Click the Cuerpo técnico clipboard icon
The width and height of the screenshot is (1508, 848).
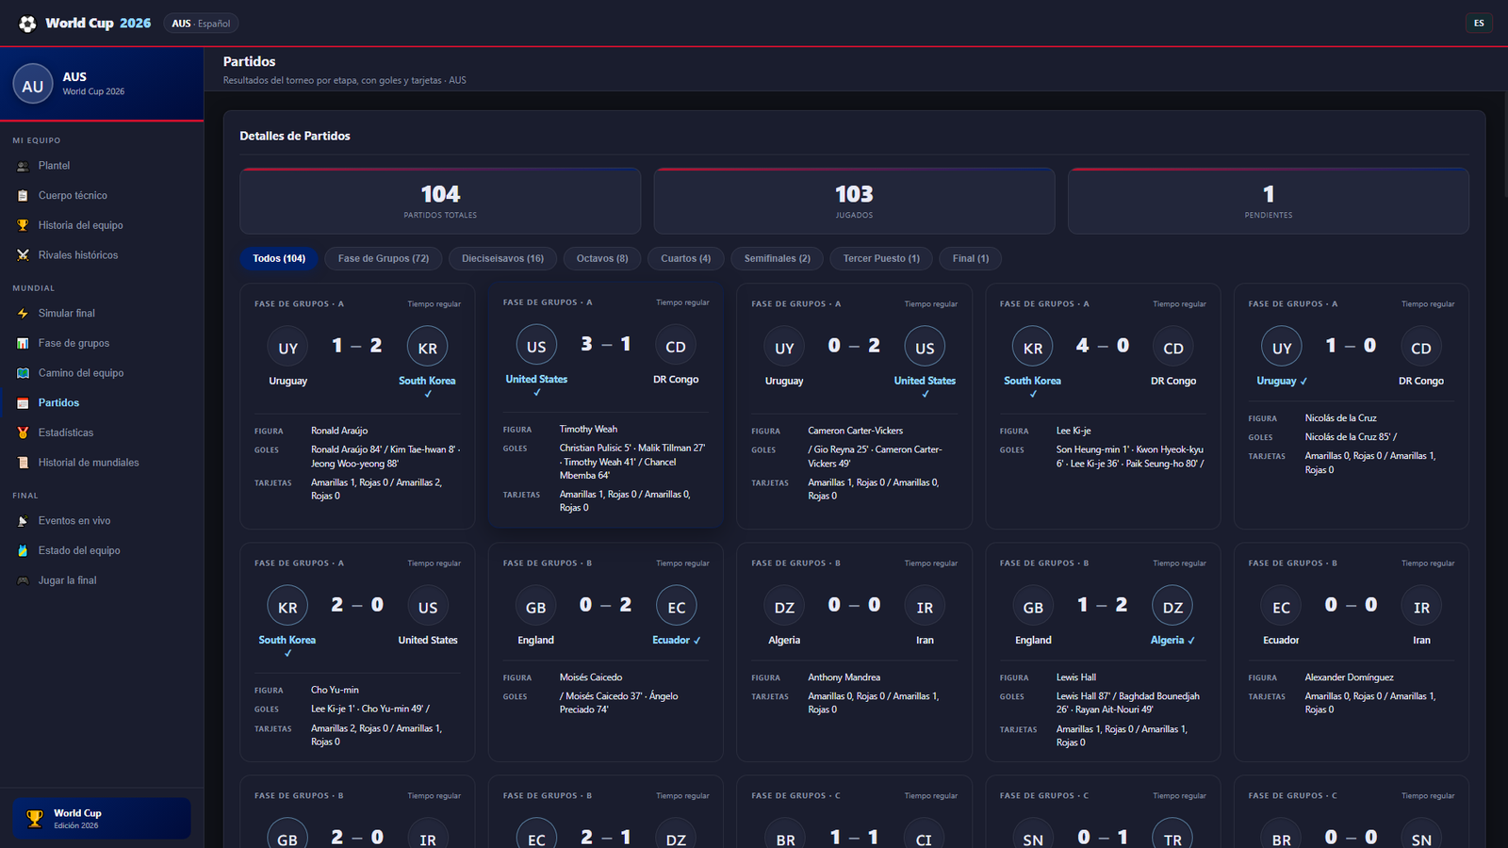point(23,196)
